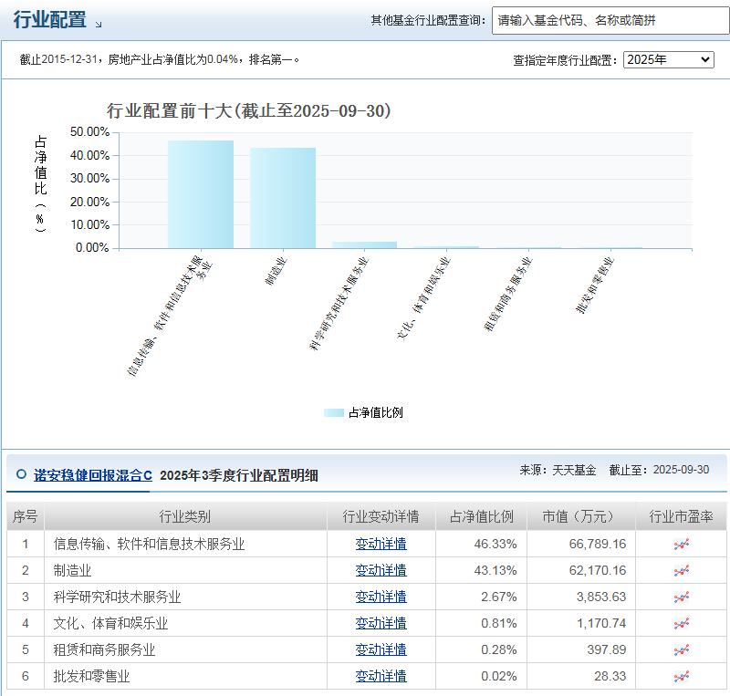Click the 文化、体育和娱乐业 table cell
Image resolution: width=730 pixels, height=696 pixels.
click(185, 623)
